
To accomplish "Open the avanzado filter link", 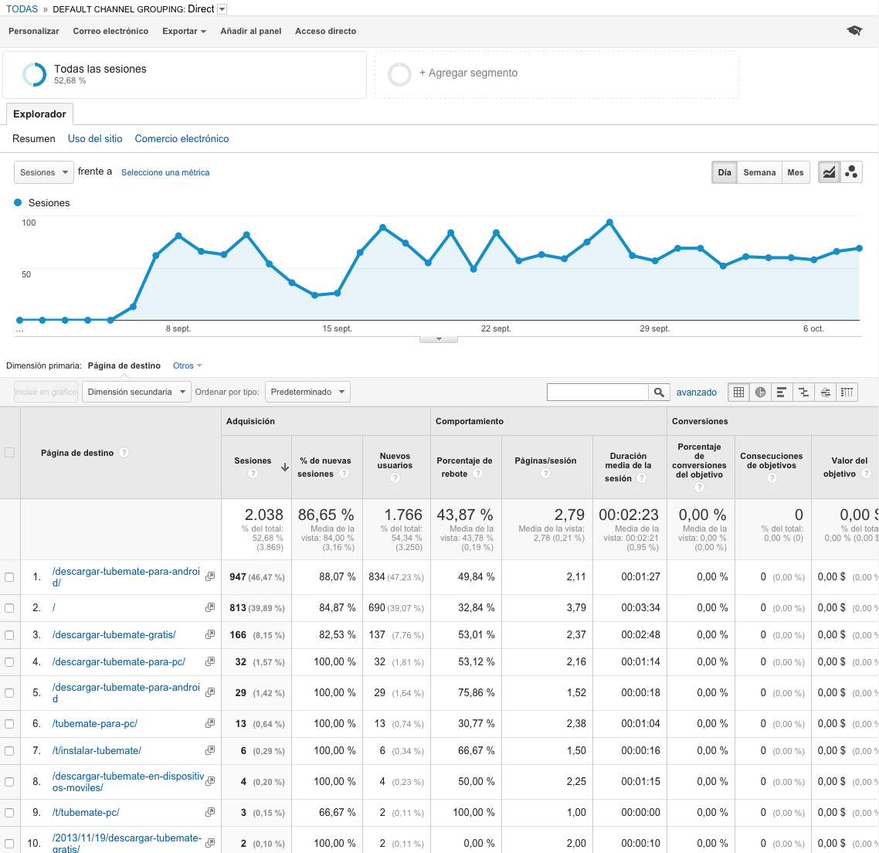I will (x=696, y=392).
